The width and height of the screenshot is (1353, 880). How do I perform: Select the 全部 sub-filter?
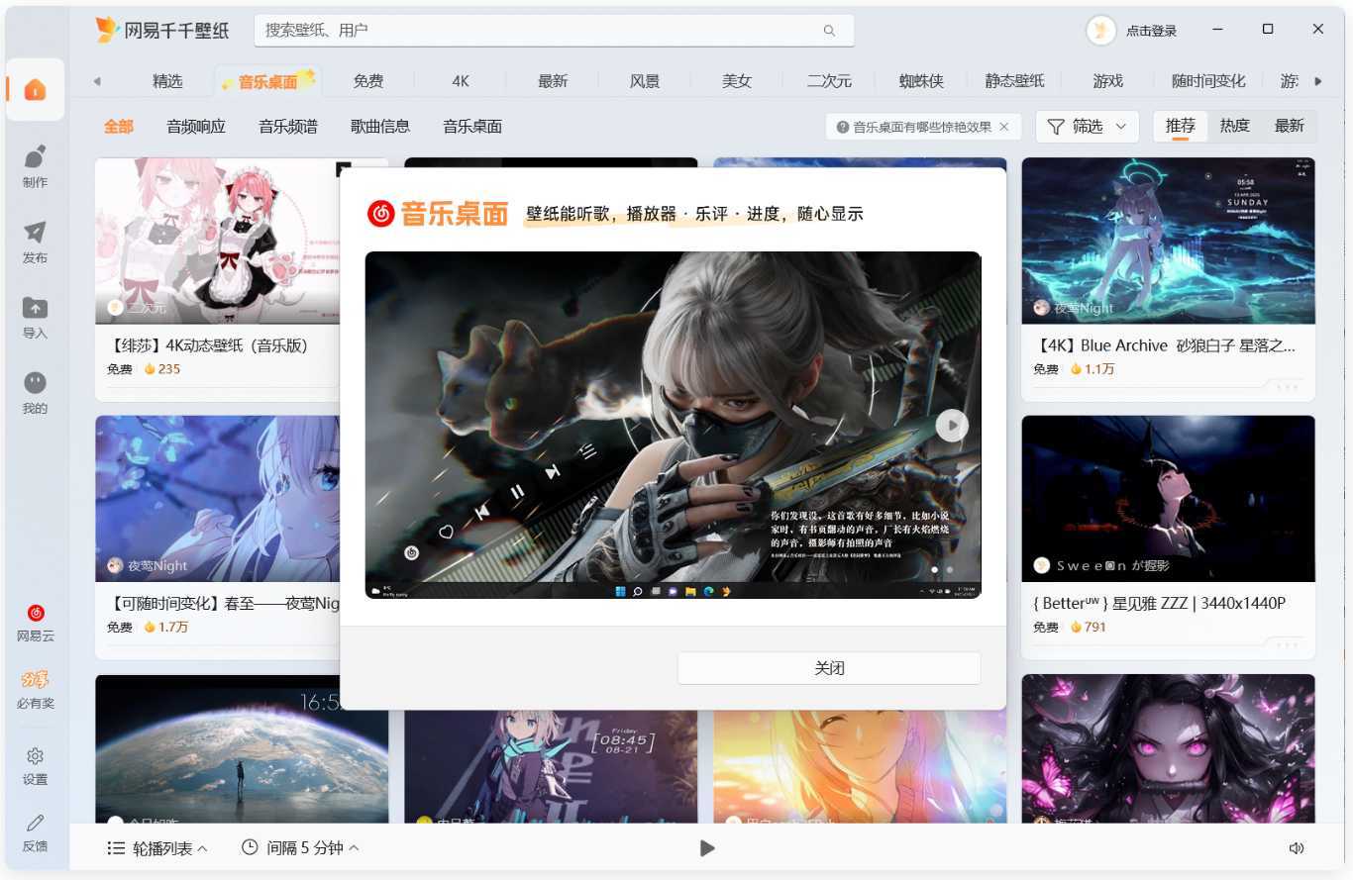[x=119, y=127]
